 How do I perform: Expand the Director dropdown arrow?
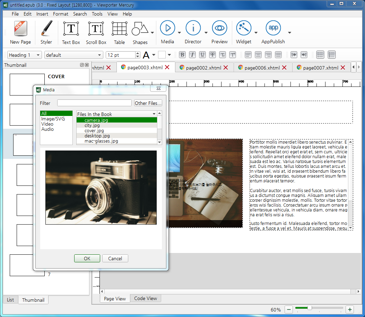(206, 33)
